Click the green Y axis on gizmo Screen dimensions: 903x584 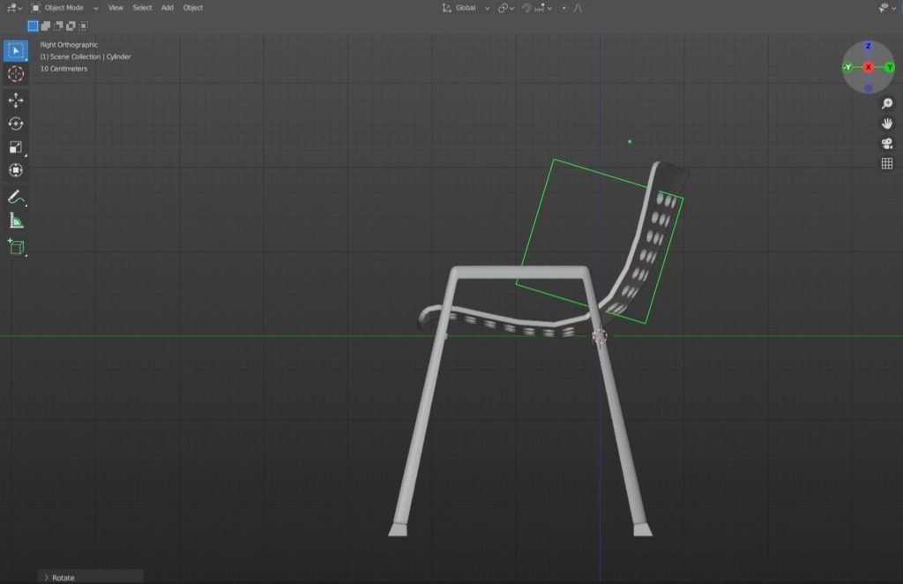(890, 67)
